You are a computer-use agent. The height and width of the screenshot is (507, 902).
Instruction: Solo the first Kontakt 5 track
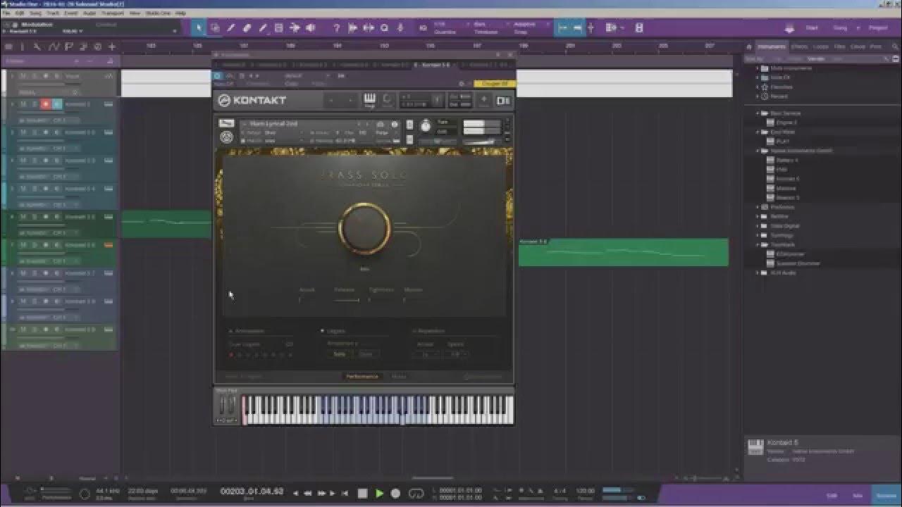(x=34, y=104)
